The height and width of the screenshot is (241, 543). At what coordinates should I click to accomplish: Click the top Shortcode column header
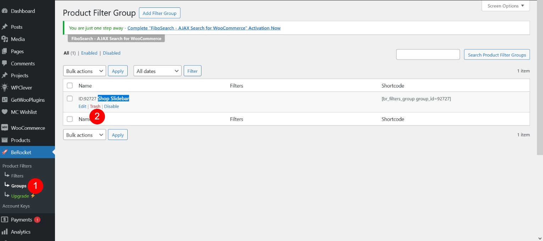[393, 85]
